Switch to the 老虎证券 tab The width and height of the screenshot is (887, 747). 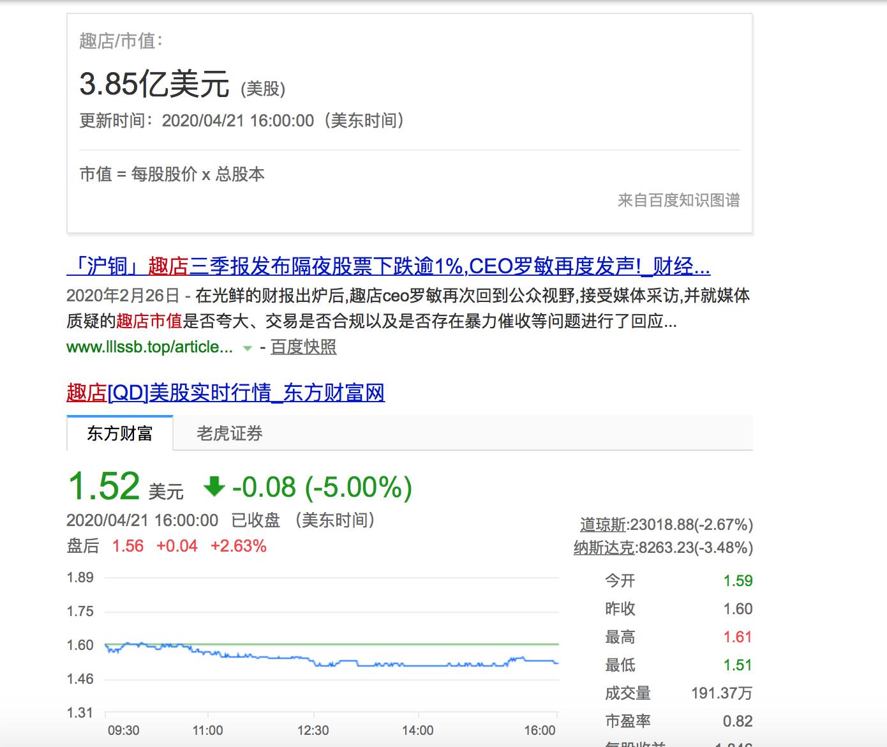[x=230, y=434]
